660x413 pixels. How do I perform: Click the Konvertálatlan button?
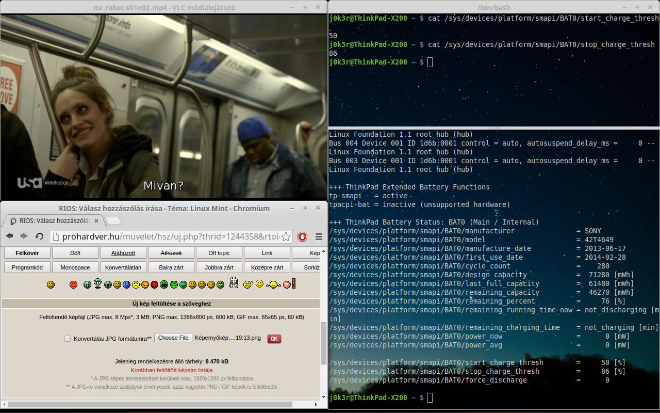point(123,267)
